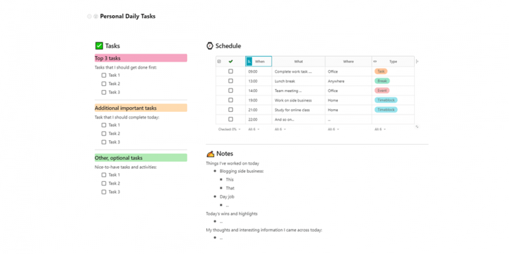Click the table resize handle at bottom-right corner

pyautogui.click(x=417, y=127)
